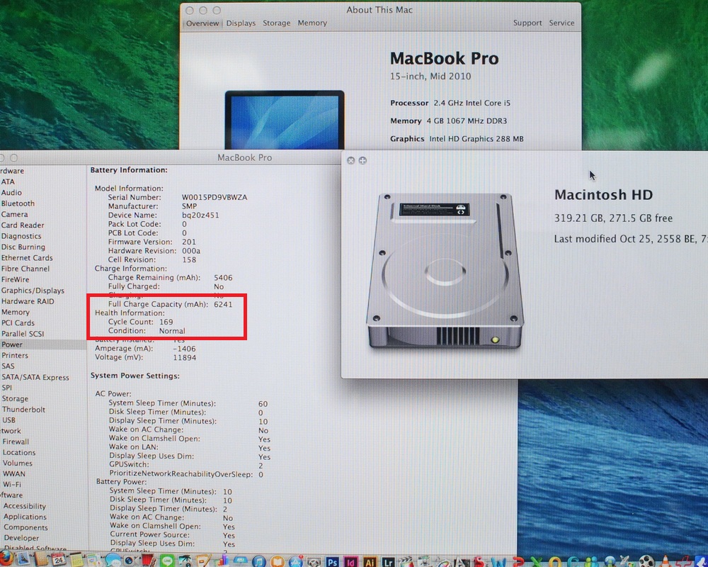Click Service in About This Mac
Image resolution: width=708 pixels, height=567 pixels.
tap(561, 23)
